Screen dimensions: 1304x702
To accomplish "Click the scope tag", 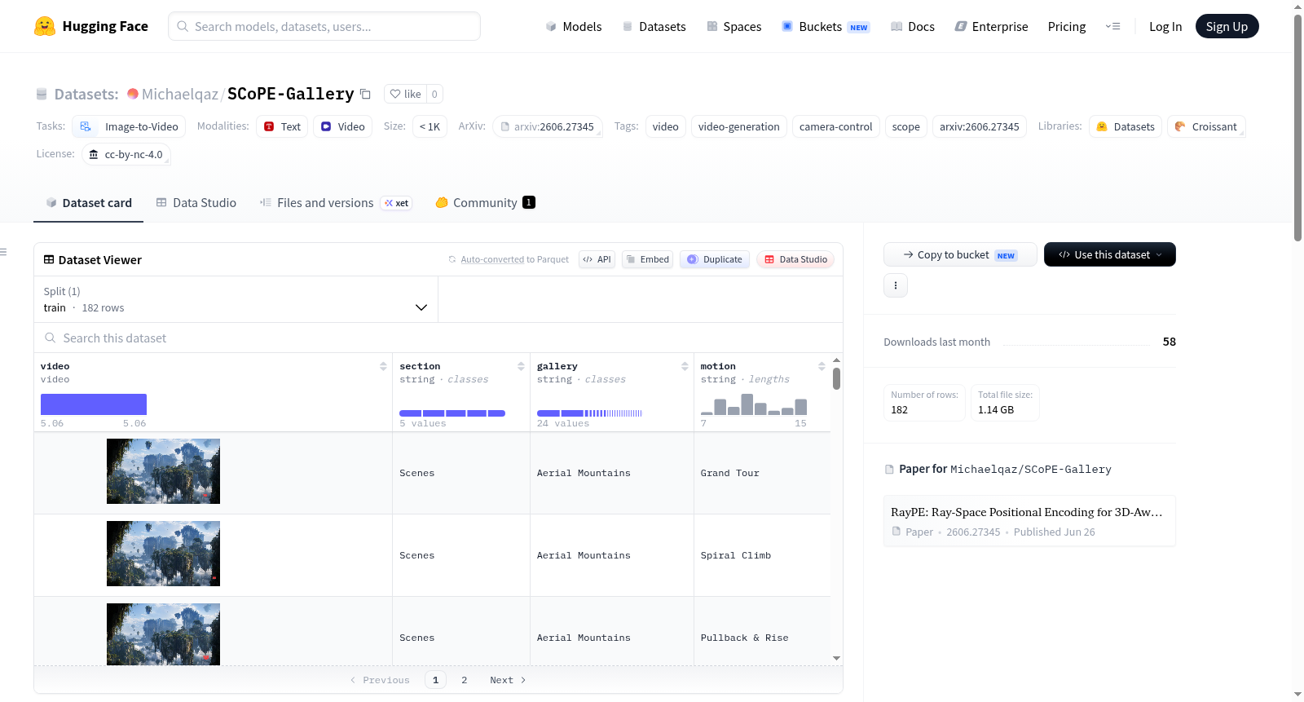I will tap(905, 126).
